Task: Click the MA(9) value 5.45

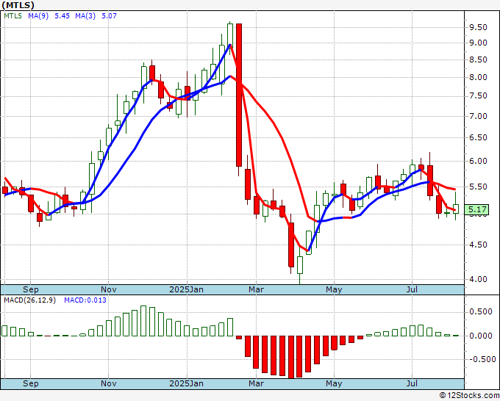Action: tap(62, 16)
